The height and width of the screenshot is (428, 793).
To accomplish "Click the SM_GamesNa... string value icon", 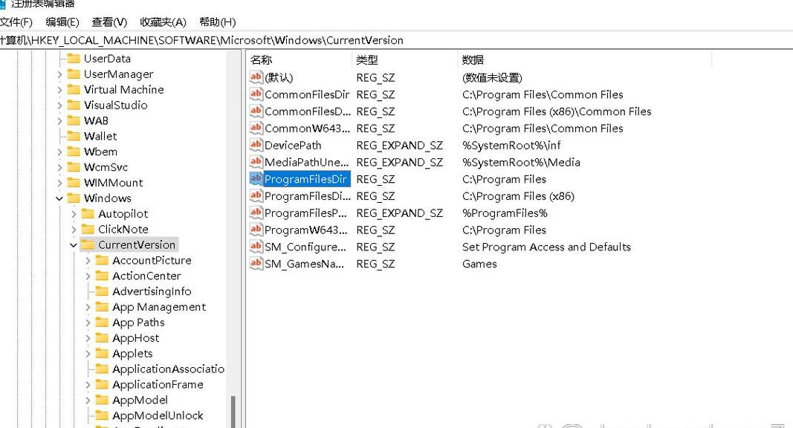I will pos(256,264).
